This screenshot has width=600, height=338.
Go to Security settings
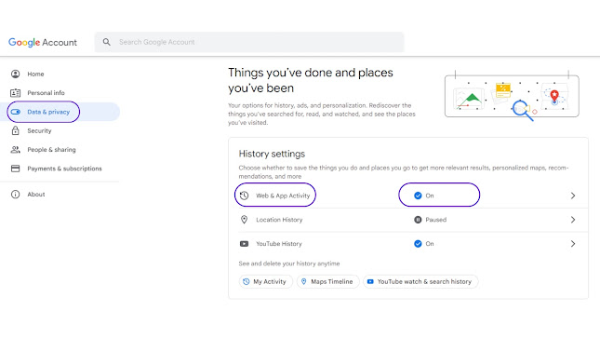click(x=39, y=130)
